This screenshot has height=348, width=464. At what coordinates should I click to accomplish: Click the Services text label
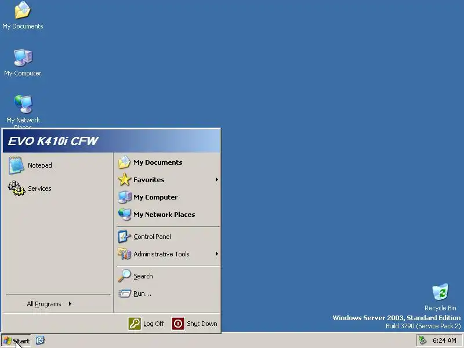point(39,188)
